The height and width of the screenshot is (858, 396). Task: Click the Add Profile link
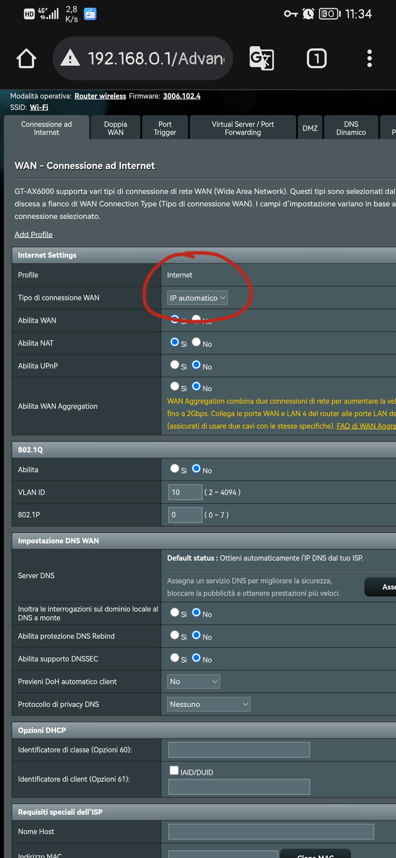(33, 235)
